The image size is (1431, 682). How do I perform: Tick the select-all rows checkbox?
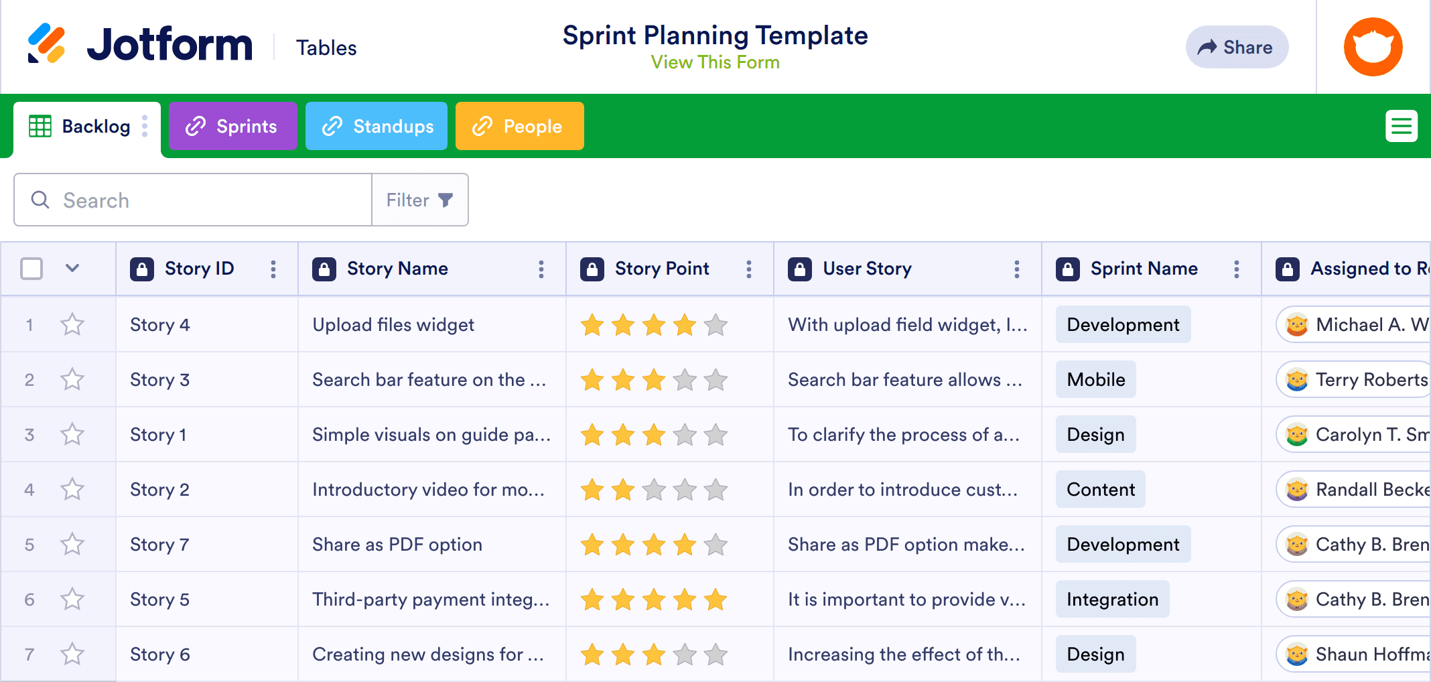[x=31, y=269]
